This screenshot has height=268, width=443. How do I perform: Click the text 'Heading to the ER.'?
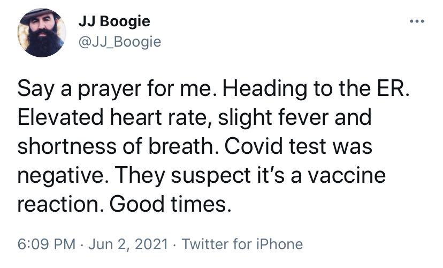(316, 88)
